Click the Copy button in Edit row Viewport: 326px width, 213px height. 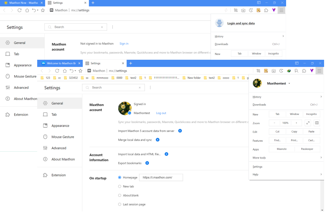294,132
